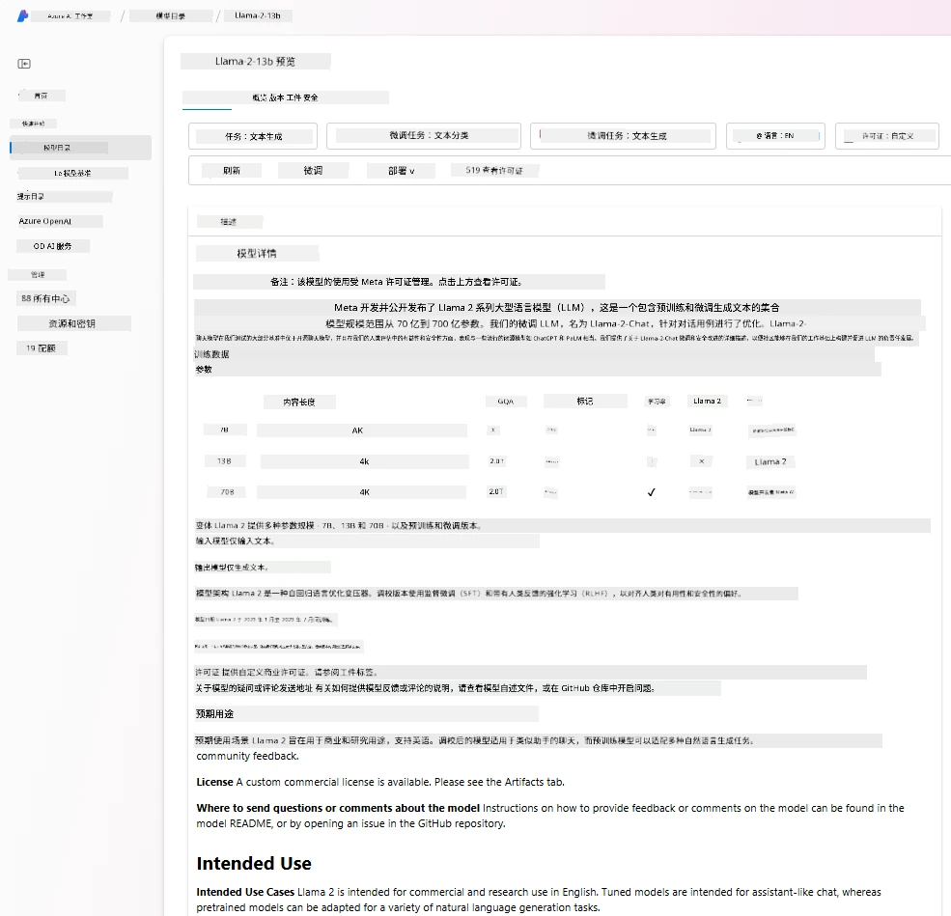Screen dimensions: 951x916
Task: Click the 许可证：自定义 tag
Action: point(886,136)
